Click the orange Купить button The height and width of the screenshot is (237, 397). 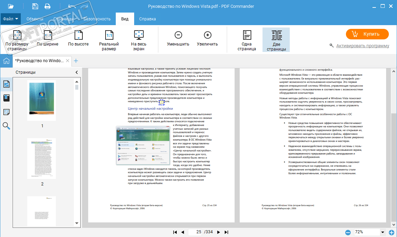point(367,34)
